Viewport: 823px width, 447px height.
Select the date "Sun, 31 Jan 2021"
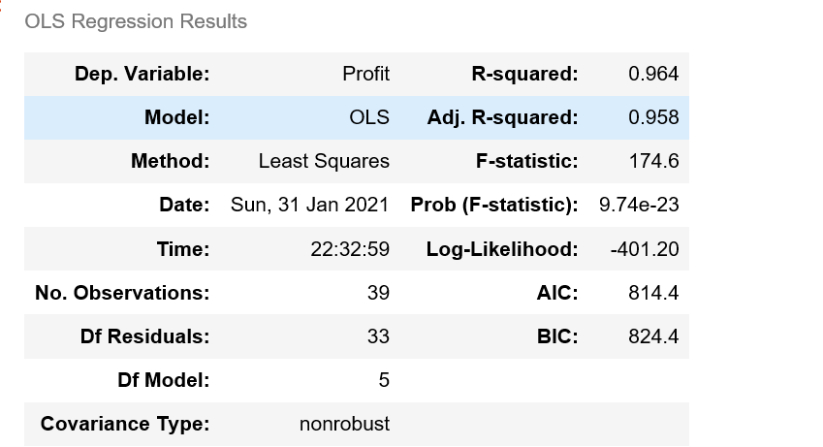309,206
